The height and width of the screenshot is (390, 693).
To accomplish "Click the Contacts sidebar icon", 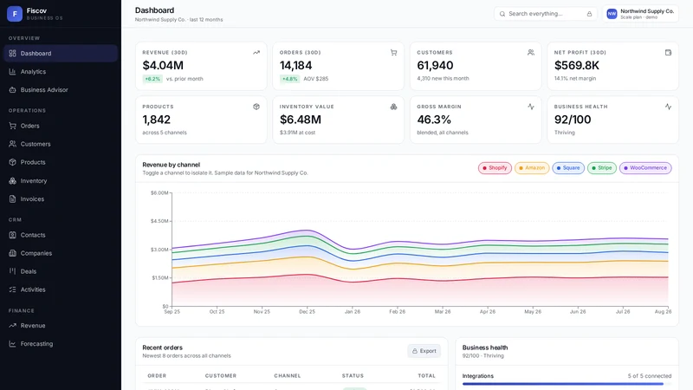I will click(12, 235).
